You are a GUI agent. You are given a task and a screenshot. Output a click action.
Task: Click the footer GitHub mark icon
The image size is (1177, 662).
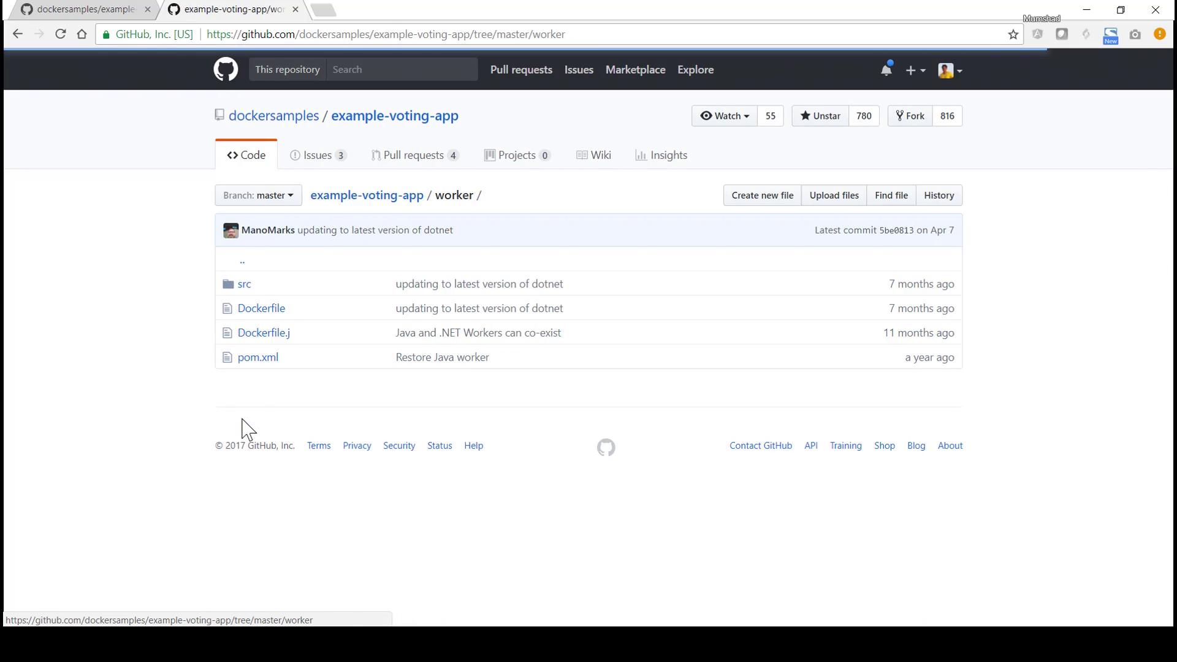click(606, 447)
